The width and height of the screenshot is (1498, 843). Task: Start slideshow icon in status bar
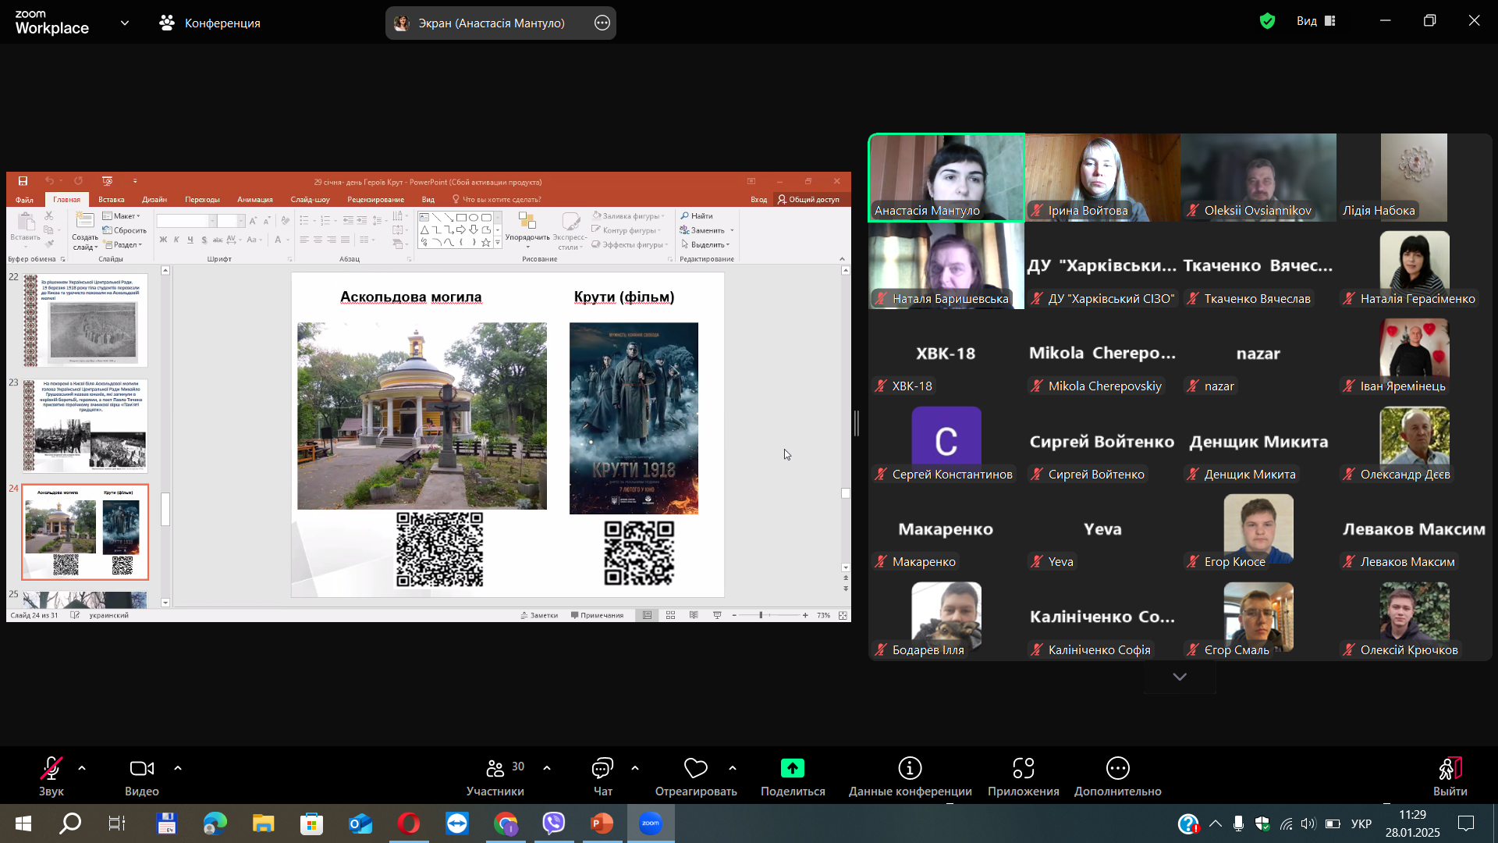click(717, 616)
